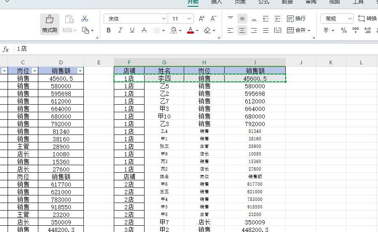Switch to the 数据 ribbon tab
Screen dimensions: 378x232
(x=287, y=2)
